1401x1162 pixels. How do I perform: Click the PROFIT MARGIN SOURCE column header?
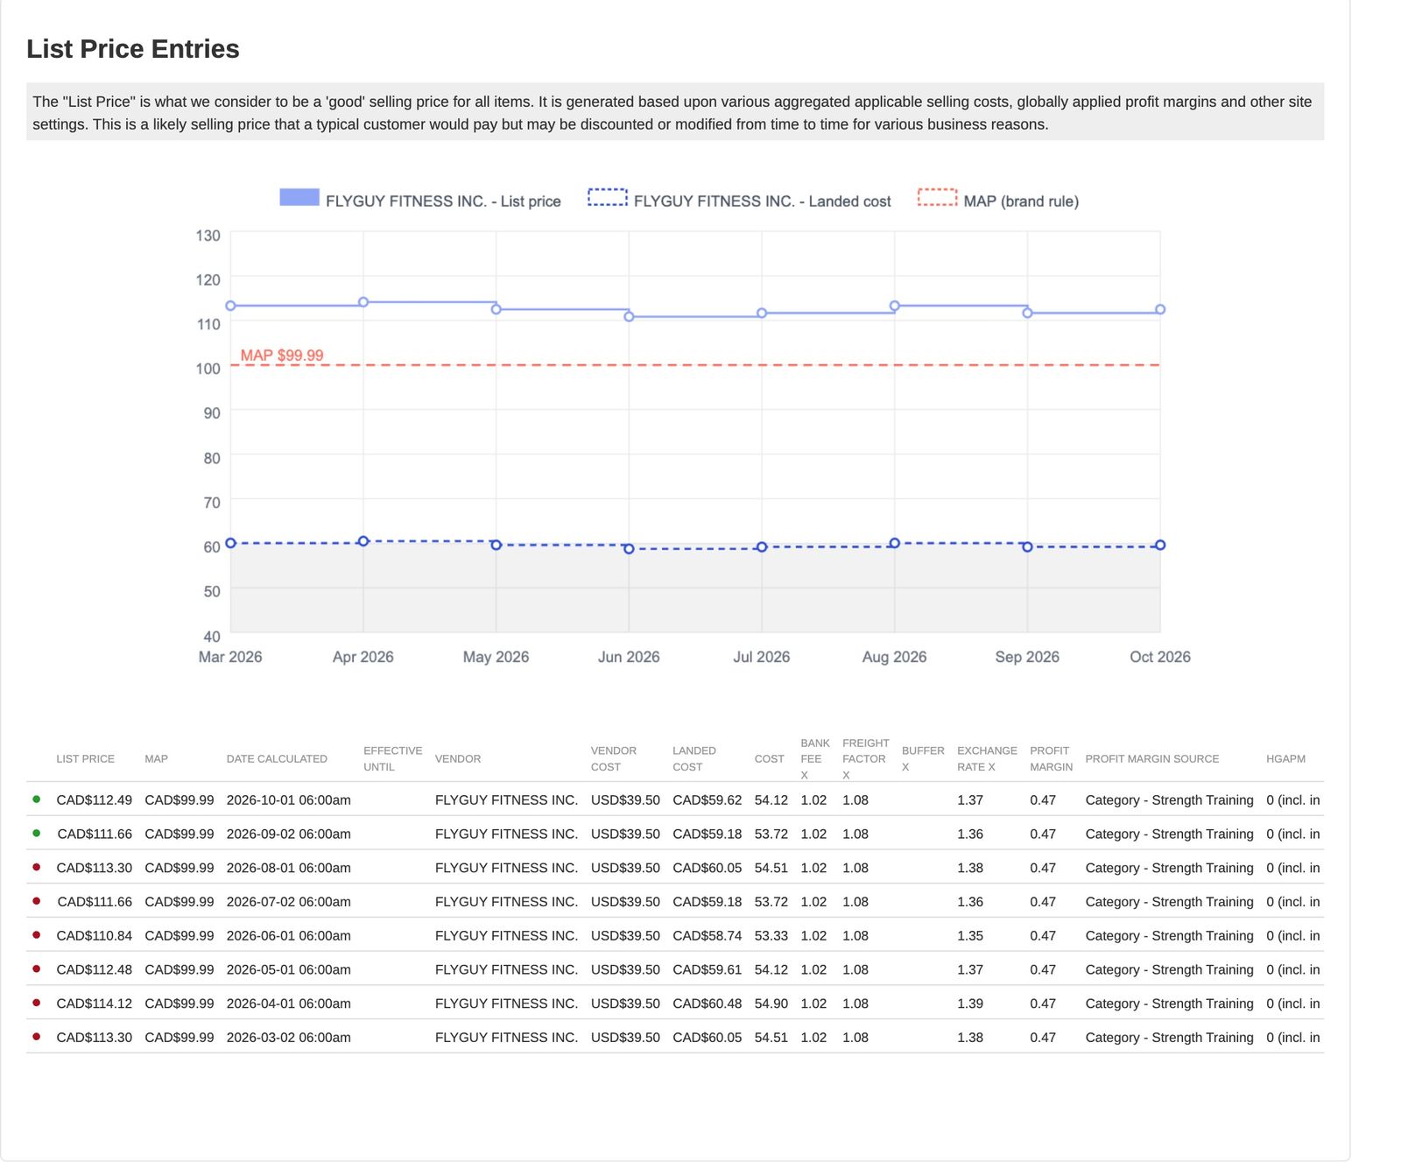click(1151, 759)
